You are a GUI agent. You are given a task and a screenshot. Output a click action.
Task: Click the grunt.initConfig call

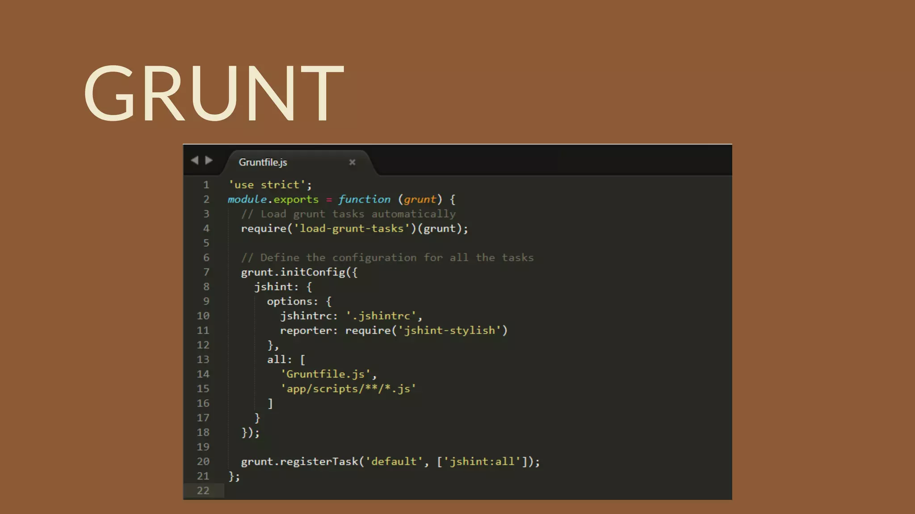coord(293,272)
